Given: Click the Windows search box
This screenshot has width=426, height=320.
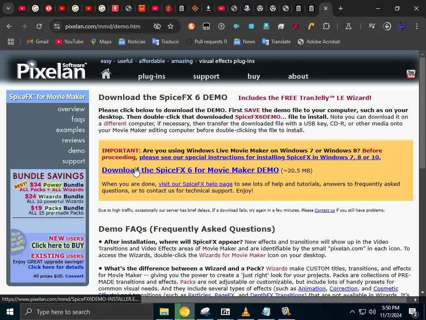Looking at the screenshot, I should point(87,312).
